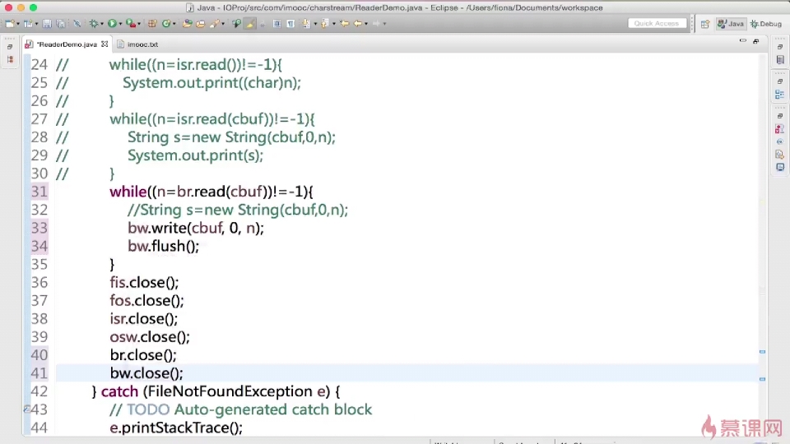Minimize the editor area

tap(742, 41)
